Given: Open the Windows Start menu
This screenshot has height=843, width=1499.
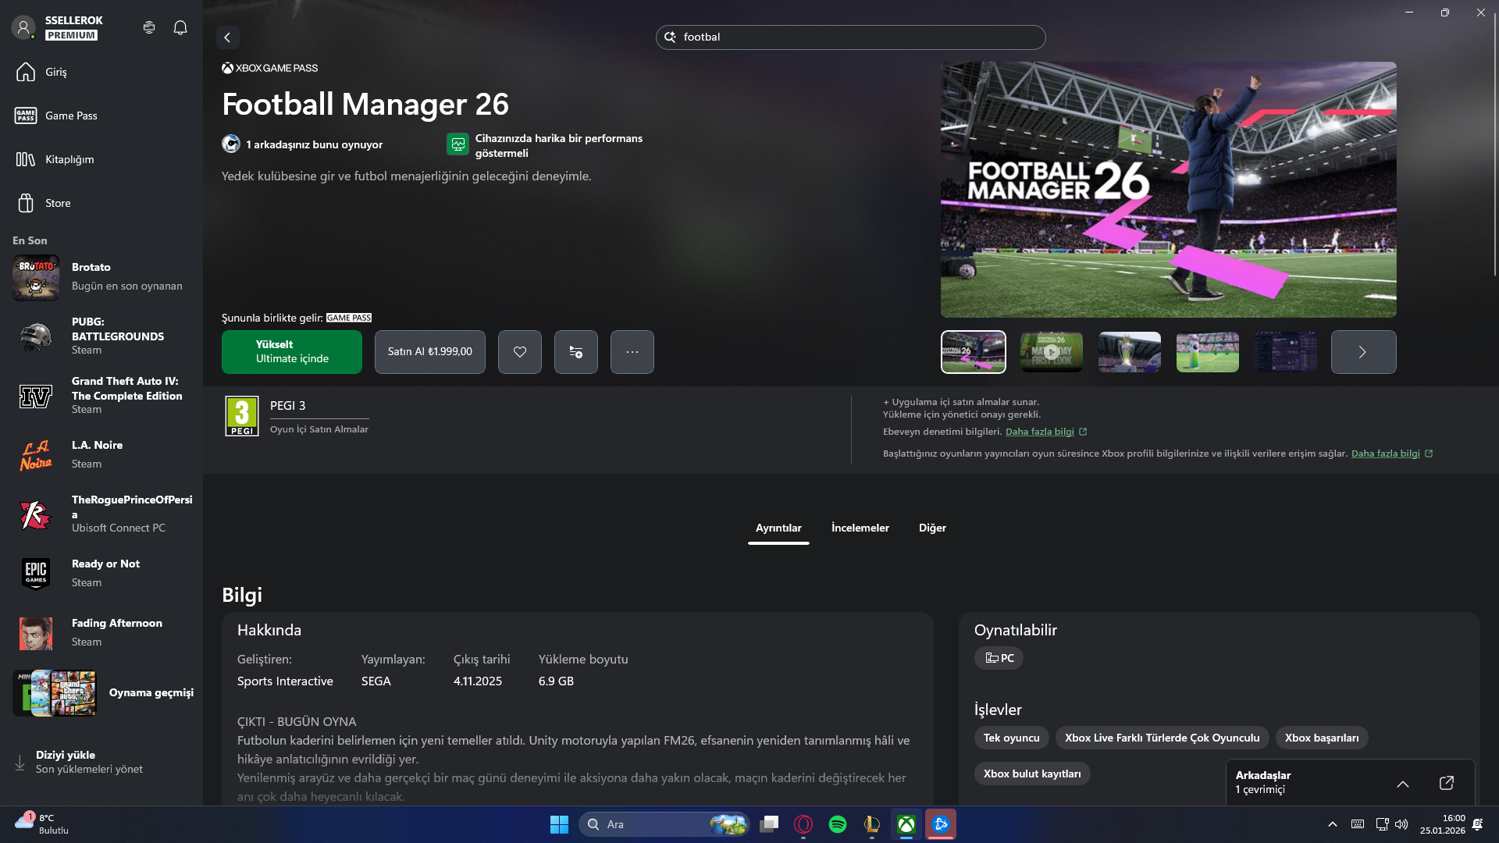Looking at the screenshot, I should 559,824.
